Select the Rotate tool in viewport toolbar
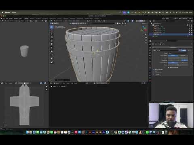Image resolution: width=194 pixels, height=145 pixels. tap(52, 37)
